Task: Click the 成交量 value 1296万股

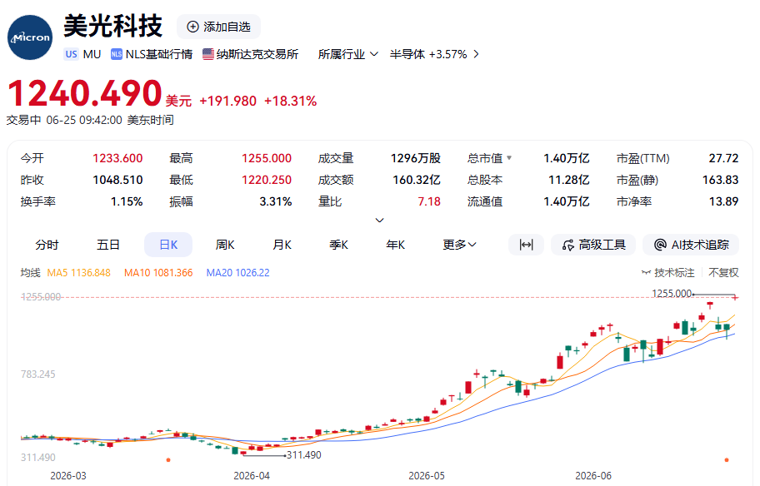Action: (415, 158)
